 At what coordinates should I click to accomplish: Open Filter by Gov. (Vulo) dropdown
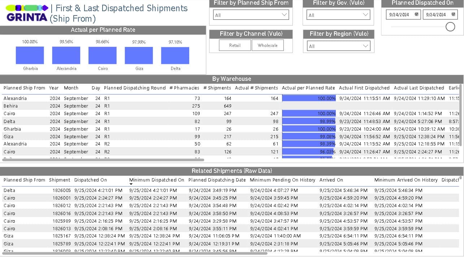pyautogui.click(x=338, y=15)
